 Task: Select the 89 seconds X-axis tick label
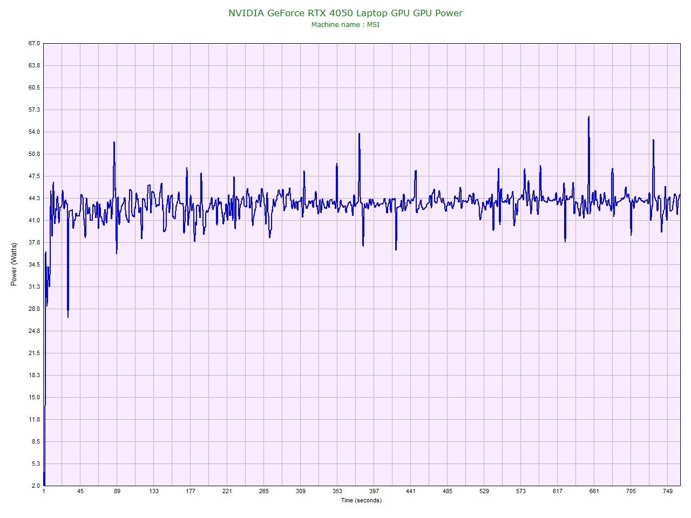point(117,491)
